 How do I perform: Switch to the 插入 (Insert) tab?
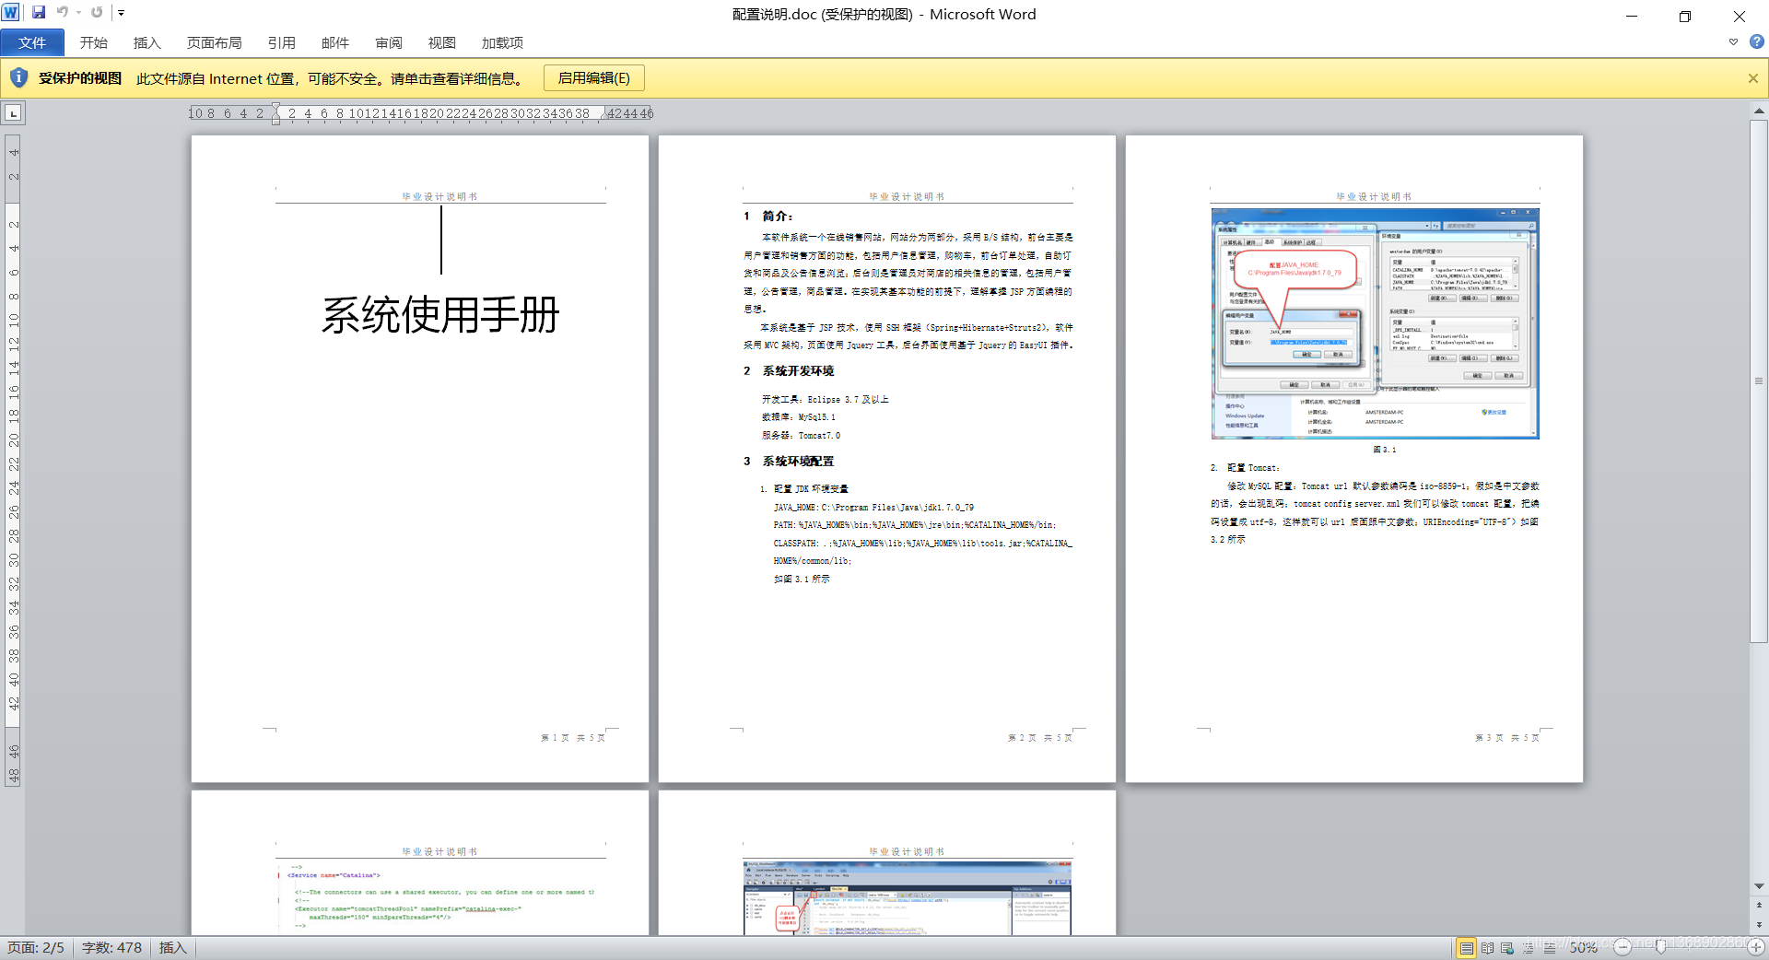[x=147, y=42]
